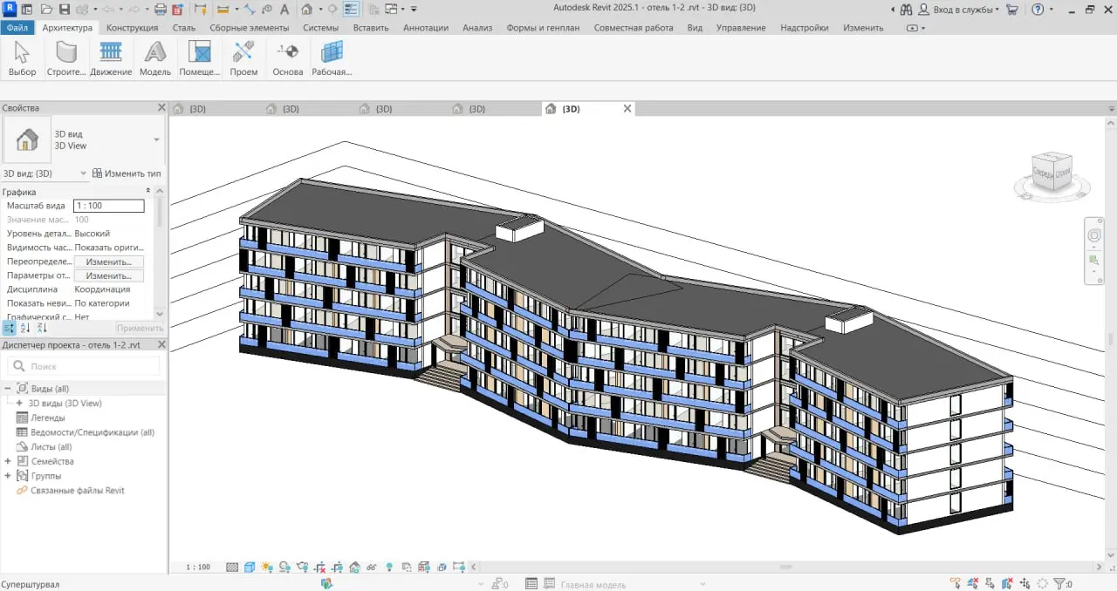Click the Поиск search field in Project Browser
This screenshot has width=1117, height=591.
pos(83,365)
